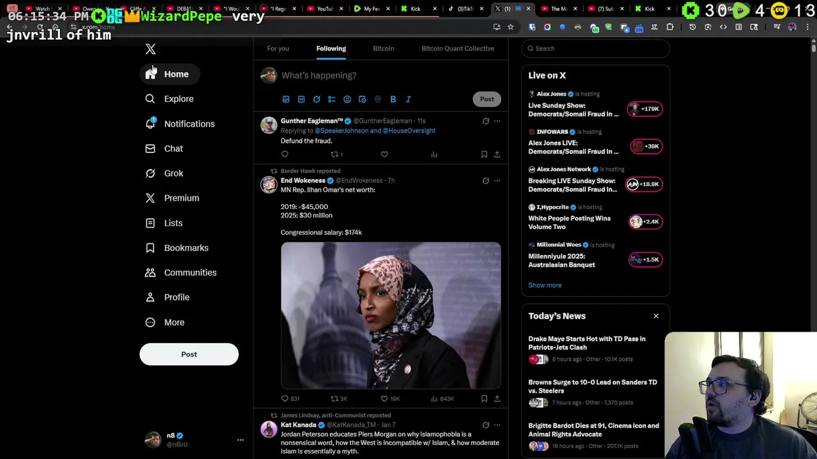Open the Ilhan Omar post image
The height and width of the screenshot is (459, 817).
click(x=391, y=316)
